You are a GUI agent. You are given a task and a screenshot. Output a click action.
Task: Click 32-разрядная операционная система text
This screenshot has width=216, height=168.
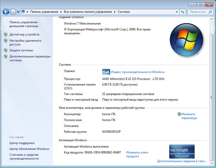tap(128, 94)
